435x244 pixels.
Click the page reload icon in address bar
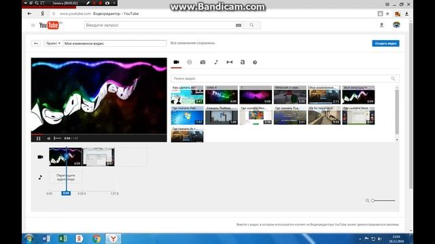54,14
